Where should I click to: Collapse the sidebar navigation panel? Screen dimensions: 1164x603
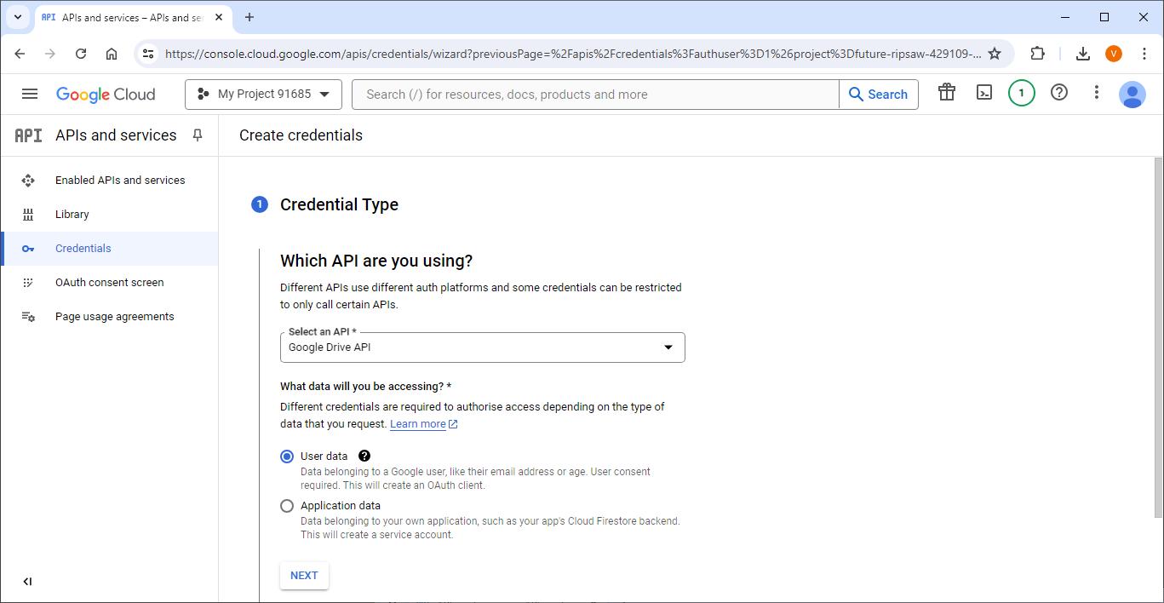(x=27, y=582)
